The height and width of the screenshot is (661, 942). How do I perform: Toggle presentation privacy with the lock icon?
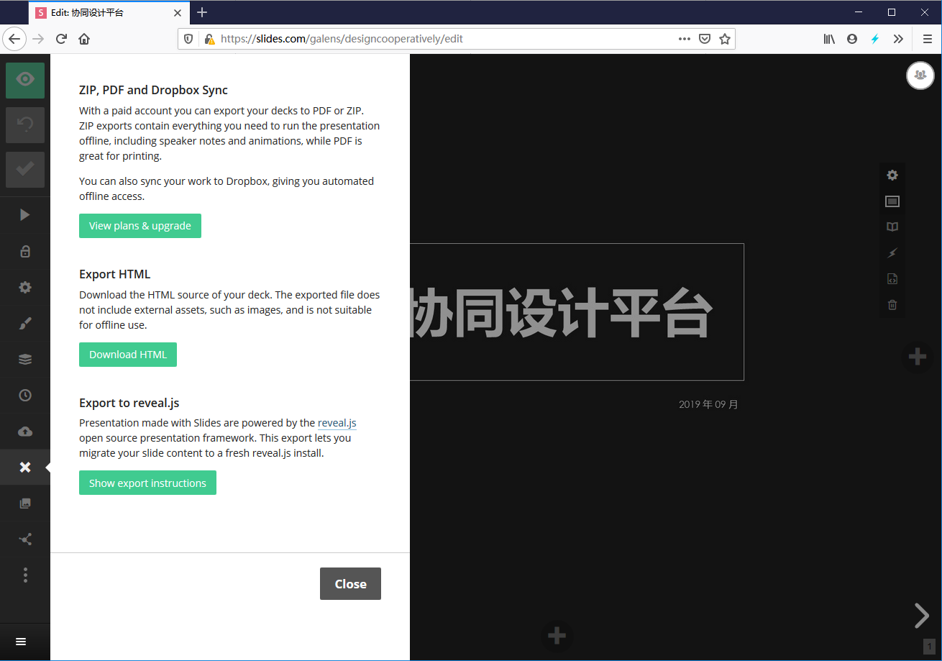coord(25,251)
